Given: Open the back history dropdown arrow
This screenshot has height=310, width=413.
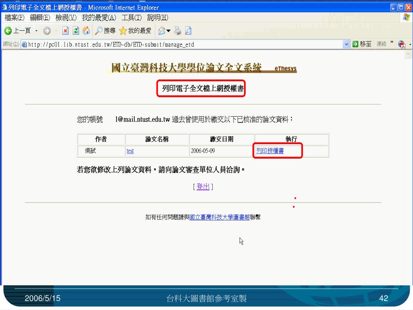Looking at the screenshot, I should (36, 31).
